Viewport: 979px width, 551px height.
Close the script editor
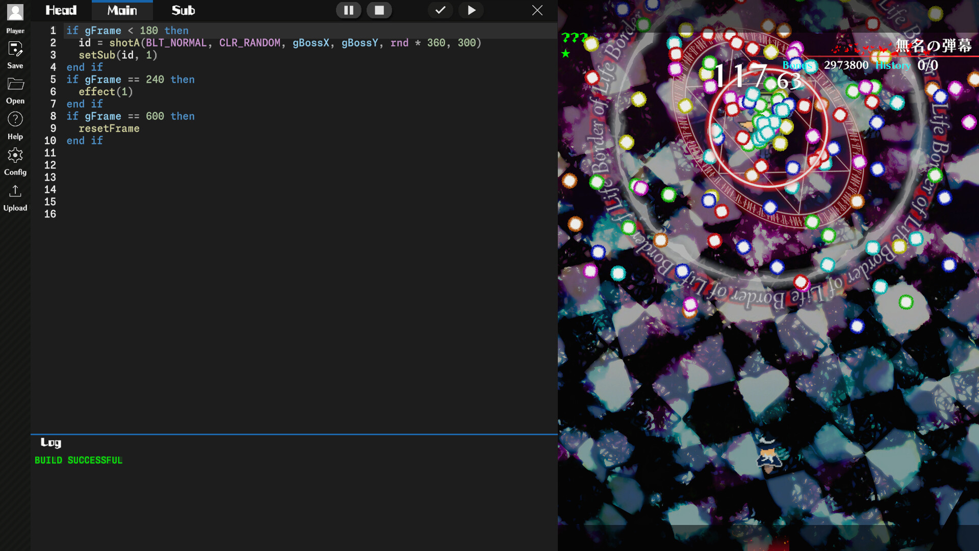tap(537, 10)
